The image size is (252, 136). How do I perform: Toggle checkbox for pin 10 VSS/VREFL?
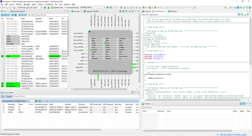2,44
